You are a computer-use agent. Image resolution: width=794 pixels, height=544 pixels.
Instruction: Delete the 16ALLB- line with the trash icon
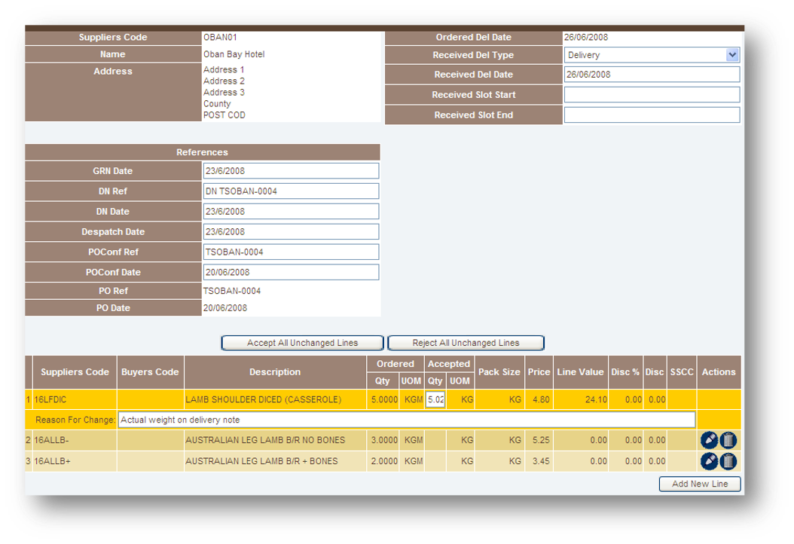(x=728, y=440)
